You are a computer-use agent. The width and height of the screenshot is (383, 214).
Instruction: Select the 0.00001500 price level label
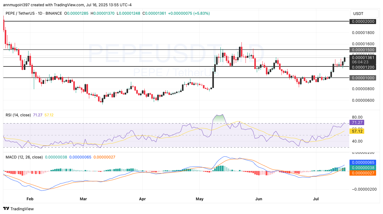[x=363, y=50]
